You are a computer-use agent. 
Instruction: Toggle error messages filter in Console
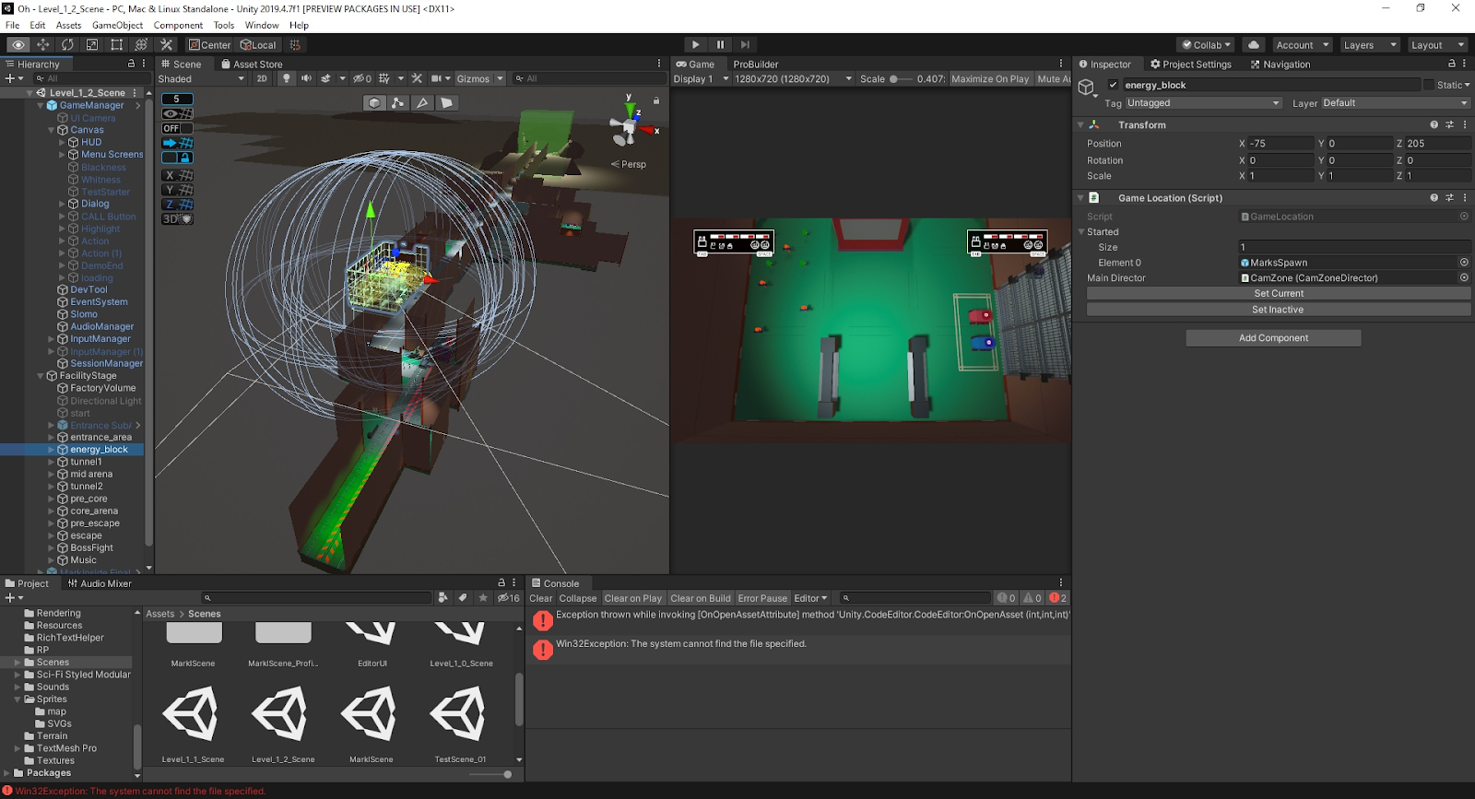(x=1057, y=598)
